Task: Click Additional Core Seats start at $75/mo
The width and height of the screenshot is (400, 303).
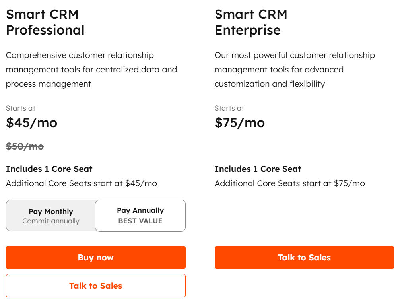Action: [x=289, y=183]
